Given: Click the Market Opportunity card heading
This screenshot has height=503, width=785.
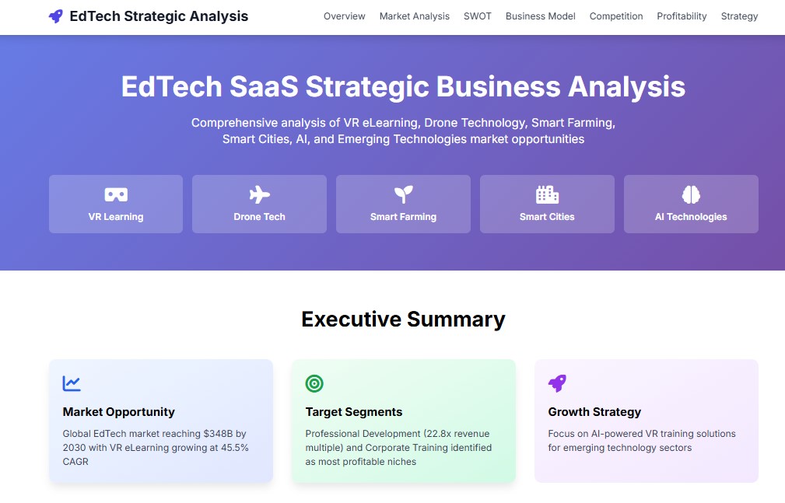Looking at the screenshot, I should [119, 412].
